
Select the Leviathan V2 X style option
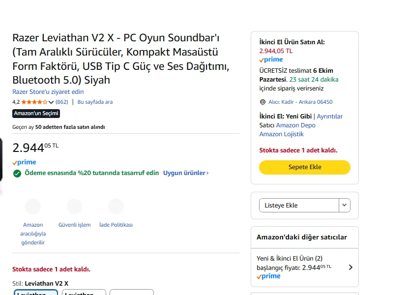36,292
